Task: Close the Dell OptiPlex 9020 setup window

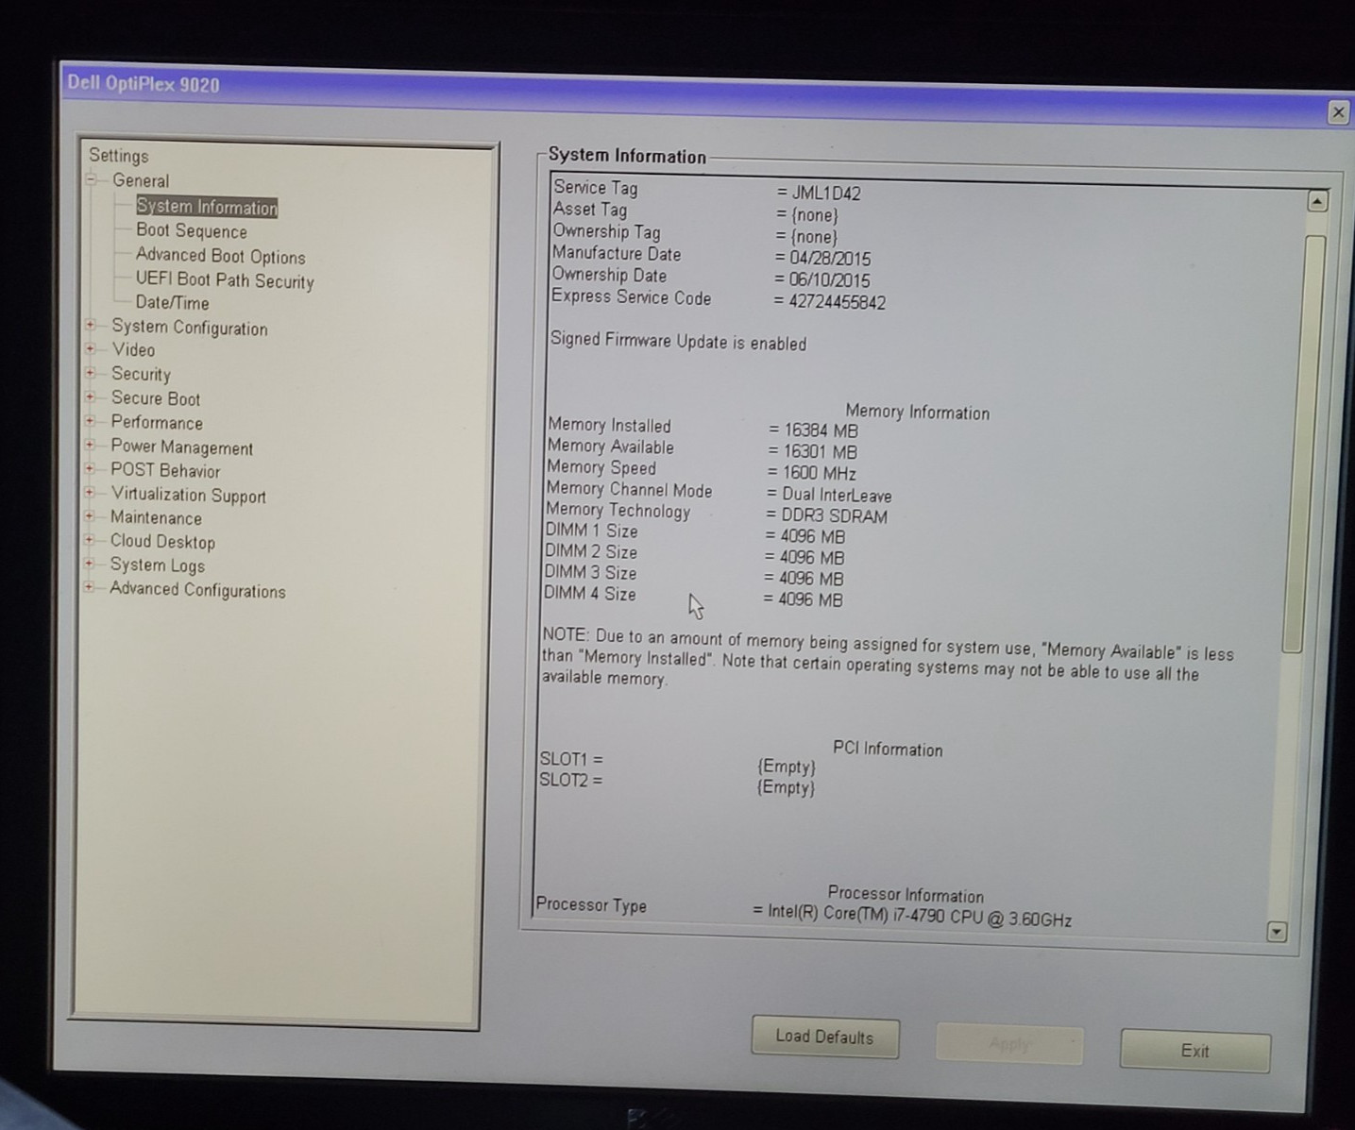Action: (x=1338, y=112)
